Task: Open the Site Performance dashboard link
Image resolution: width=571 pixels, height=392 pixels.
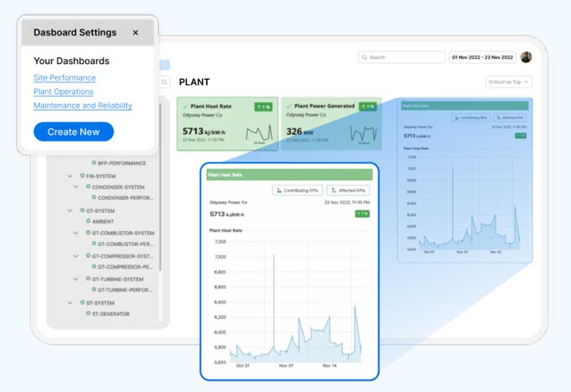Action: pyautogui.click(x=64, y=78)
